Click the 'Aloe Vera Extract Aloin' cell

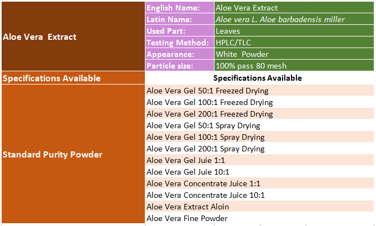tap(258, 207)
